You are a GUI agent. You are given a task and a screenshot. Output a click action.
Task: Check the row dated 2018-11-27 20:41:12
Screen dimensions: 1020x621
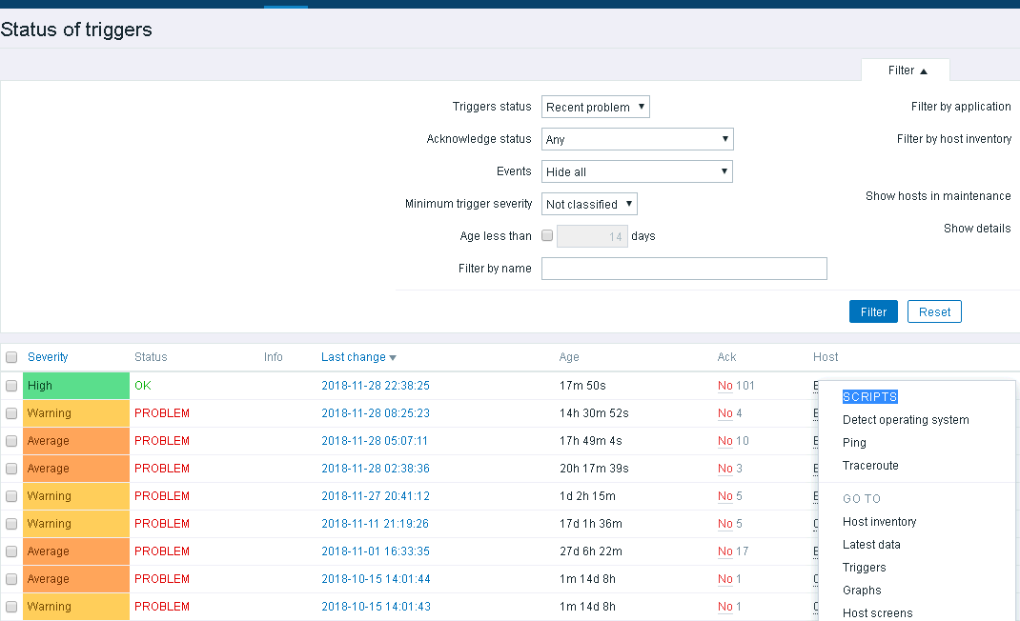[11, 496]
